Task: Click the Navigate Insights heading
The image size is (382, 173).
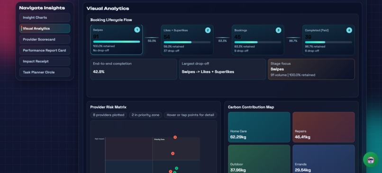Action: pyautogui.click(x=42, y=8)
